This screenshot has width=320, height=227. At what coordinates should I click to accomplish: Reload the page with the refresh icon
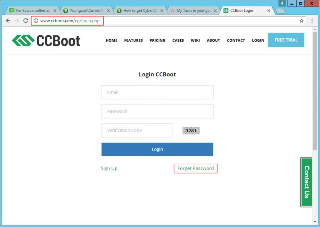pos(26,20)
